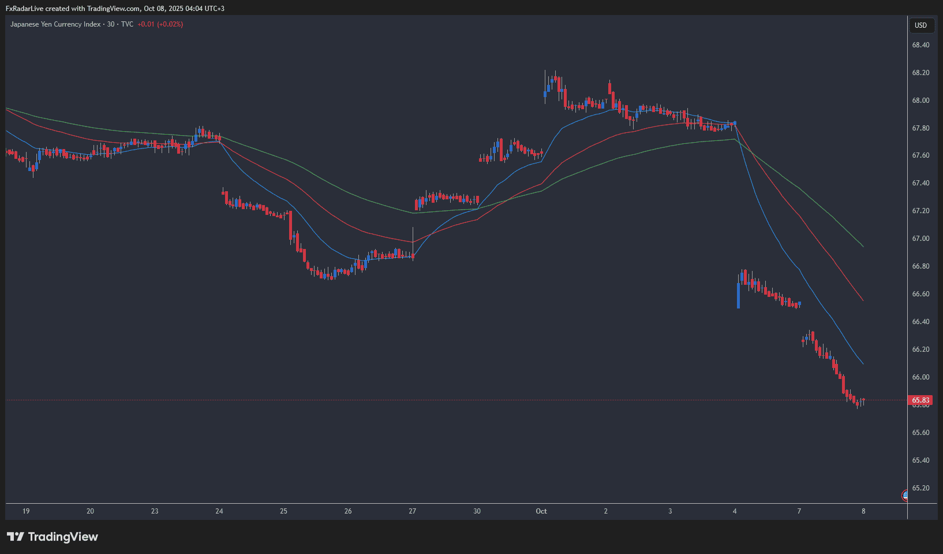This screenshot has height=554, width=943.
Task: Click the 67.00 price scale label
Action: [920, 239]
